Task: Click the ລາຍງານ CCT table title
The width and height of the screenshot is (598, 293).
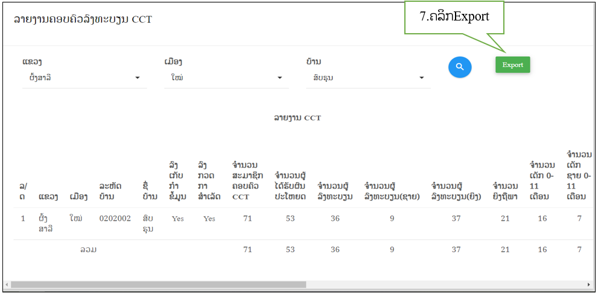Action: [297, 118]
